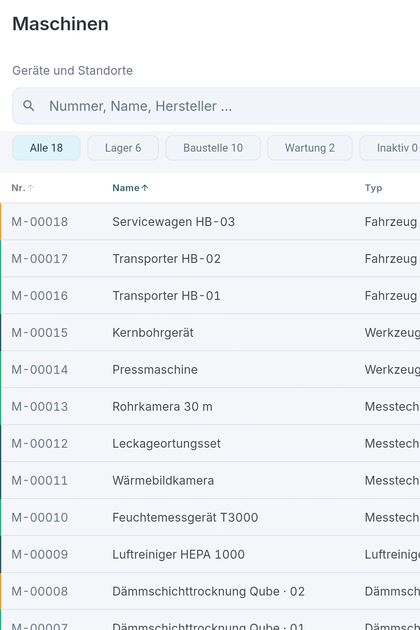Click Fahrzeug type in Transporter HB-01 row
This screenshot has height=630, width=420.
(391, 296)
